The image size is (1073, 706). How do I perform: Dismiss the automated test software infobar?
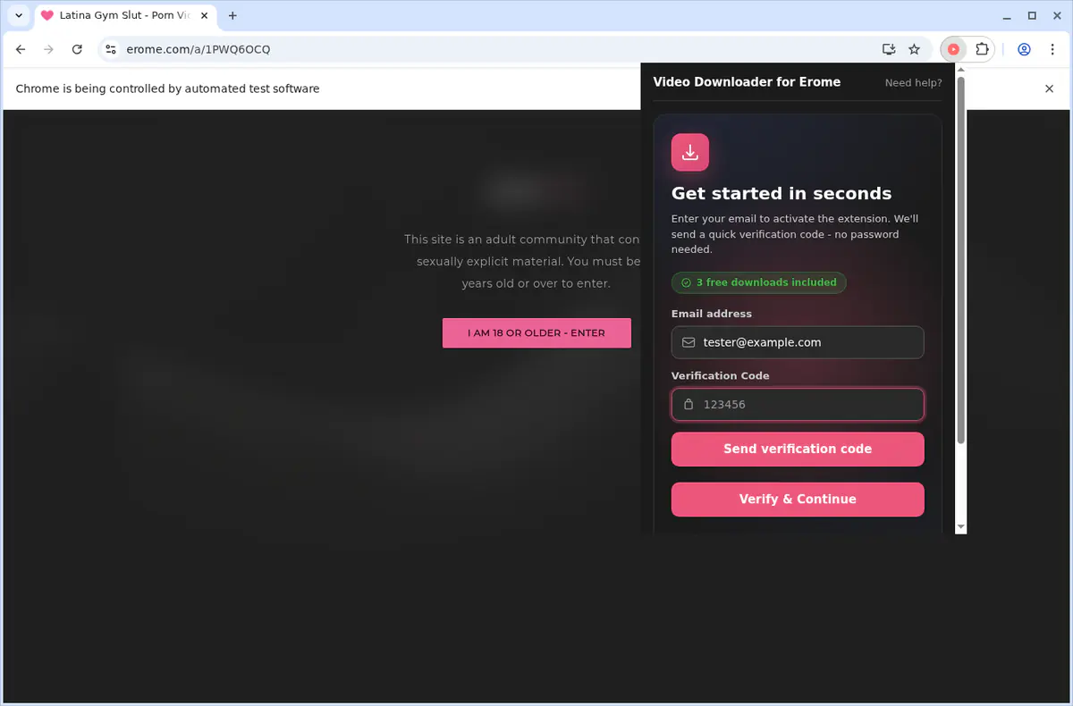(x=1050, y=88)
